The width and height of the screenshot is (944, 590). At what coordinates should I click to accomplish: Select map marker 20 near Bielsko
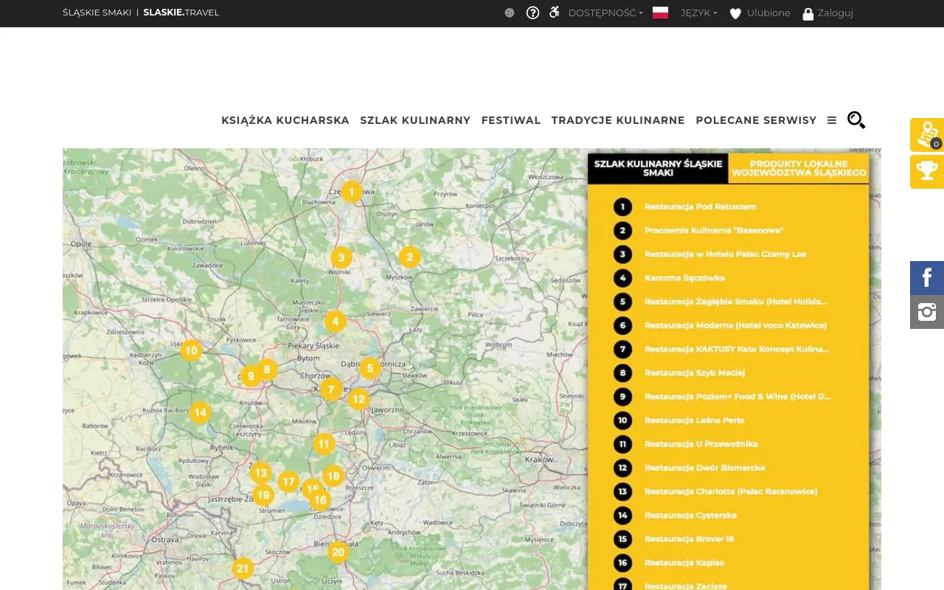coord(338,552)
